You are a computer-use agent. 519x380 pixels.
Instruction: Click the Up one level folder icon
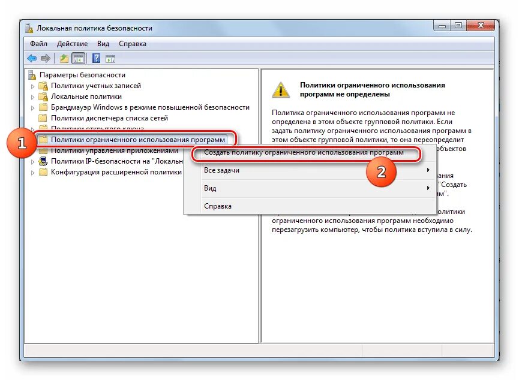[x=64, y=59]
